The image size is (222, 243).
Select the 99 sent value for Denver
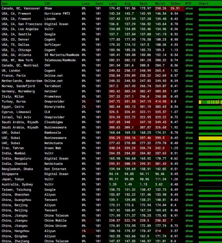(97, 39)
